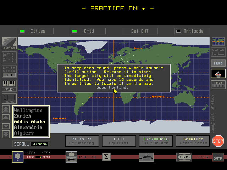Select Addis Ababa in city list
The height and width of the screenshot is (170, 227).
pyautogui.click(x=29, y=122)
